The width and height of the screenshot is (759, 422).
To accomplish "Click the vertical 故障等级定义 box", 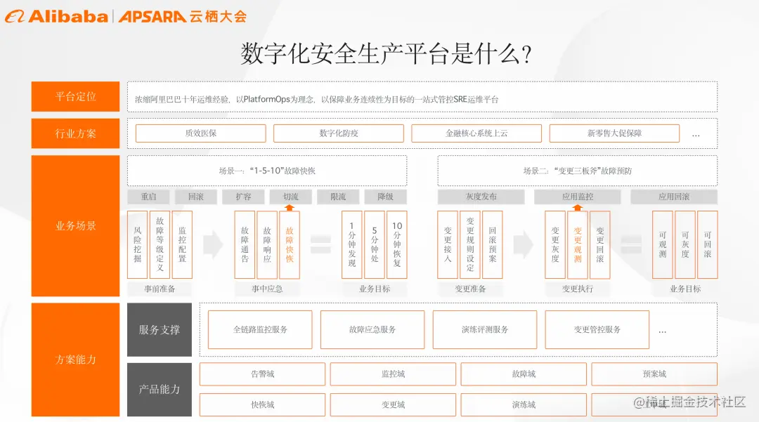I will click(160, 244).
